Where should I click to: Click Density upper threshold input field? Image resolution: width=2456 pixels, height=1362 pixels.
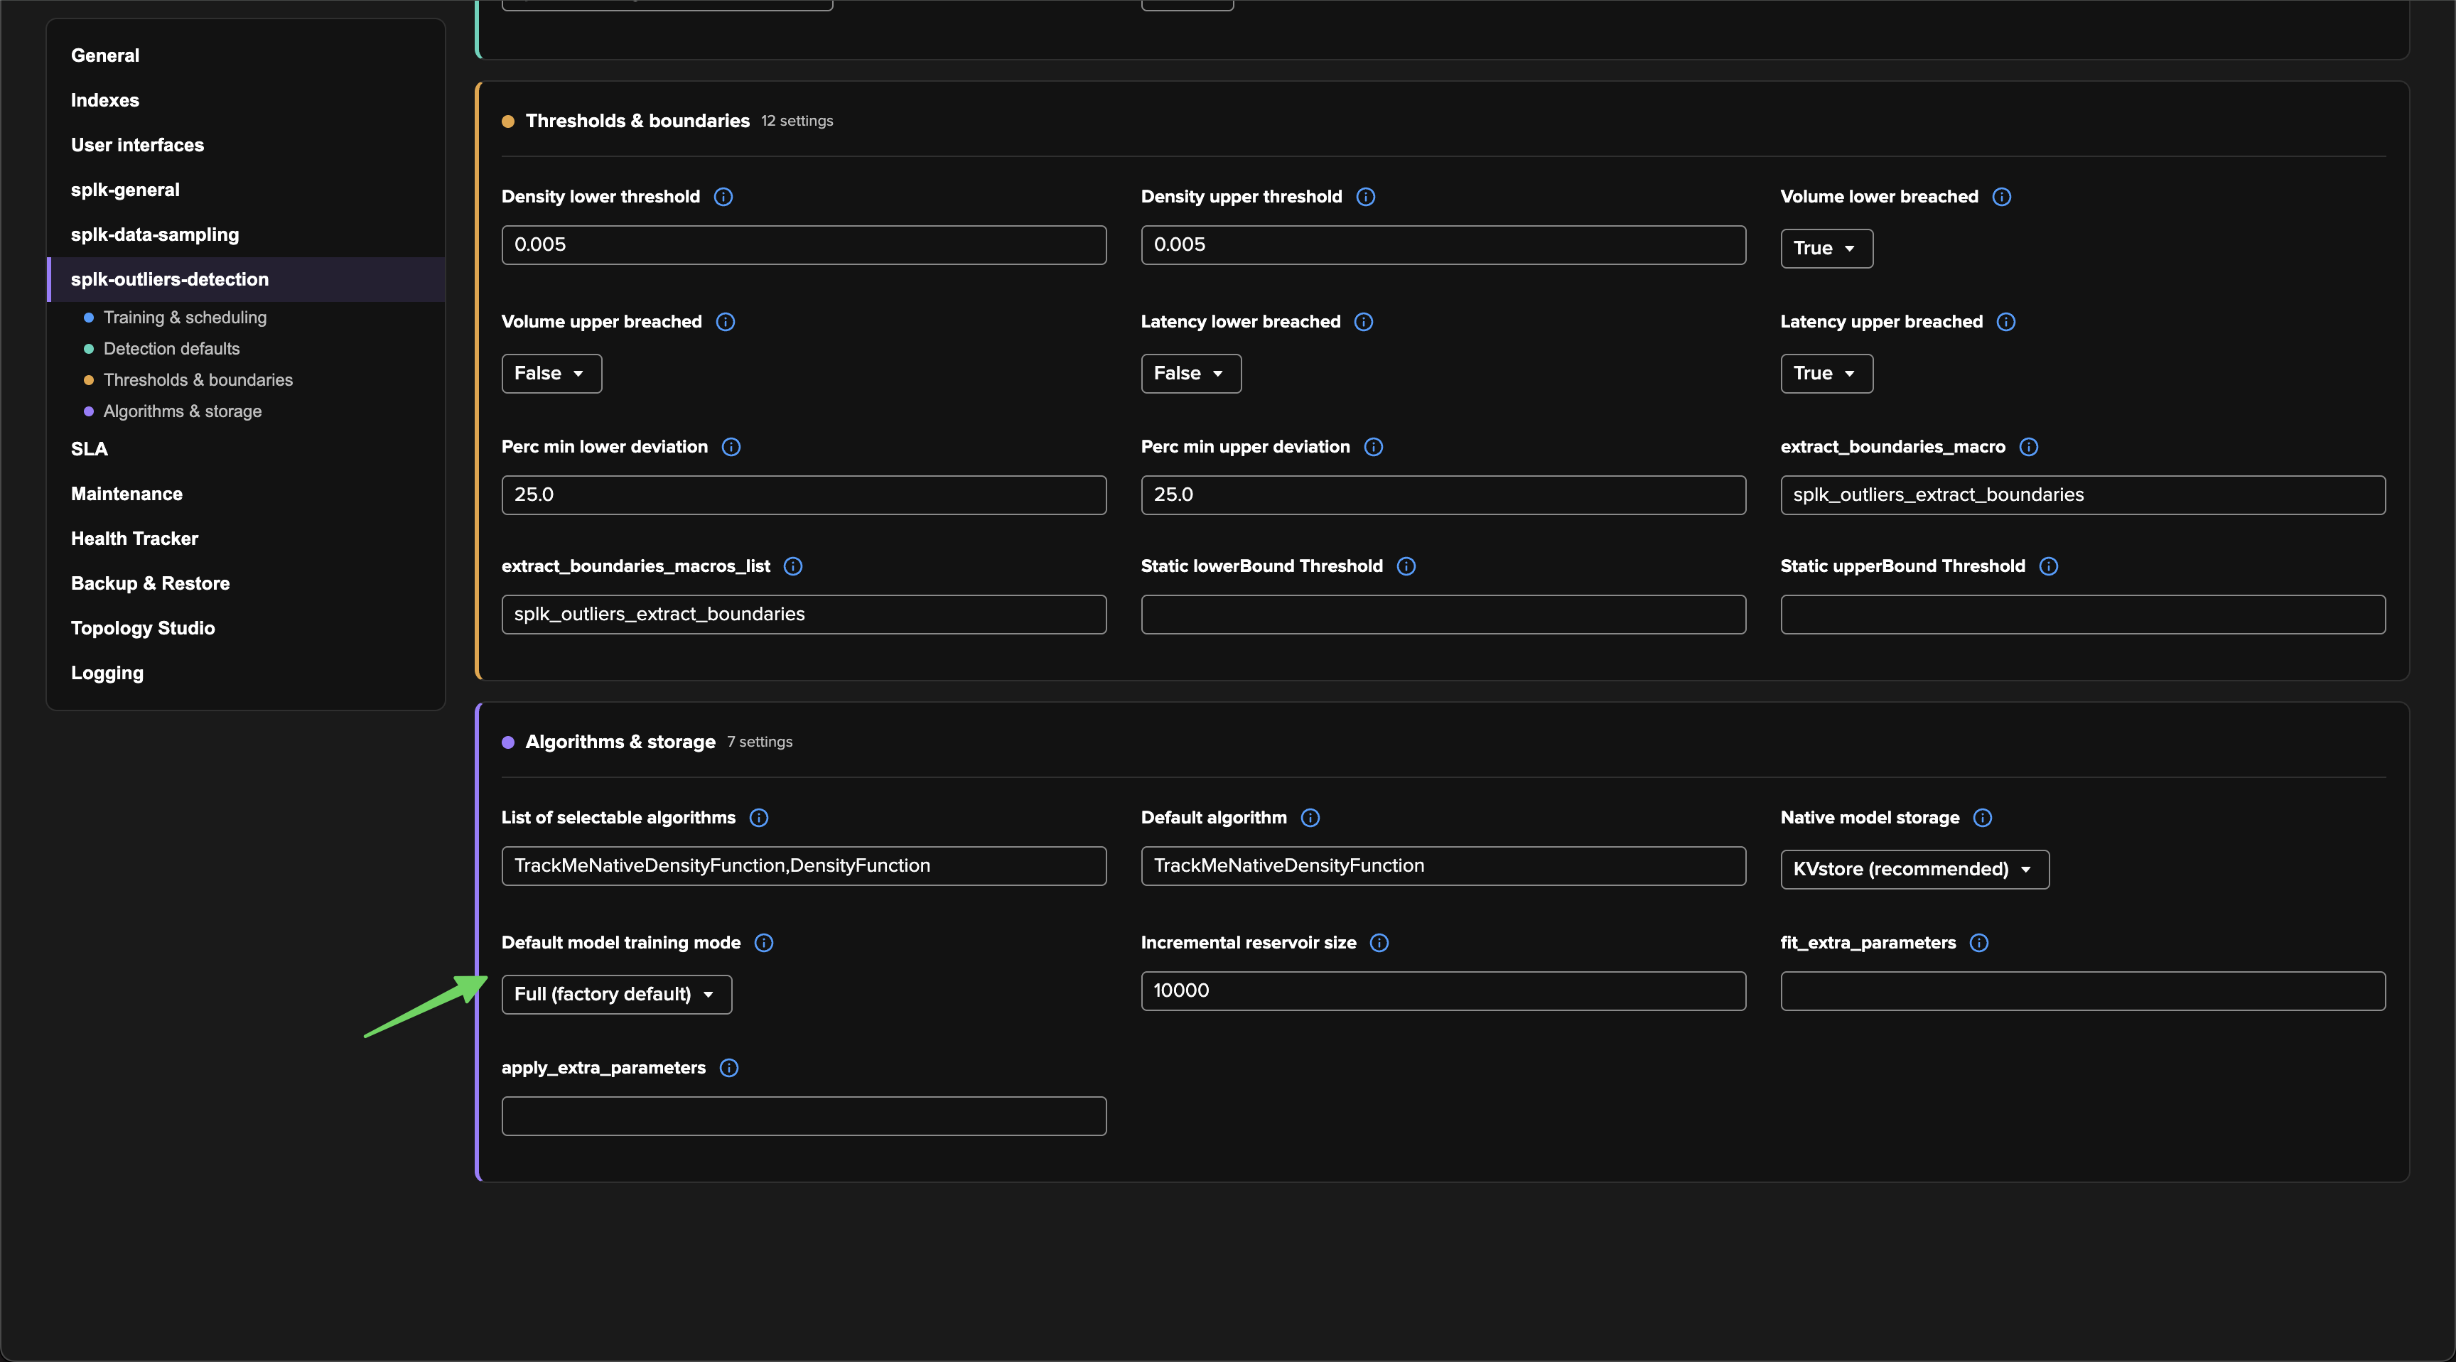coord(1443,245)
